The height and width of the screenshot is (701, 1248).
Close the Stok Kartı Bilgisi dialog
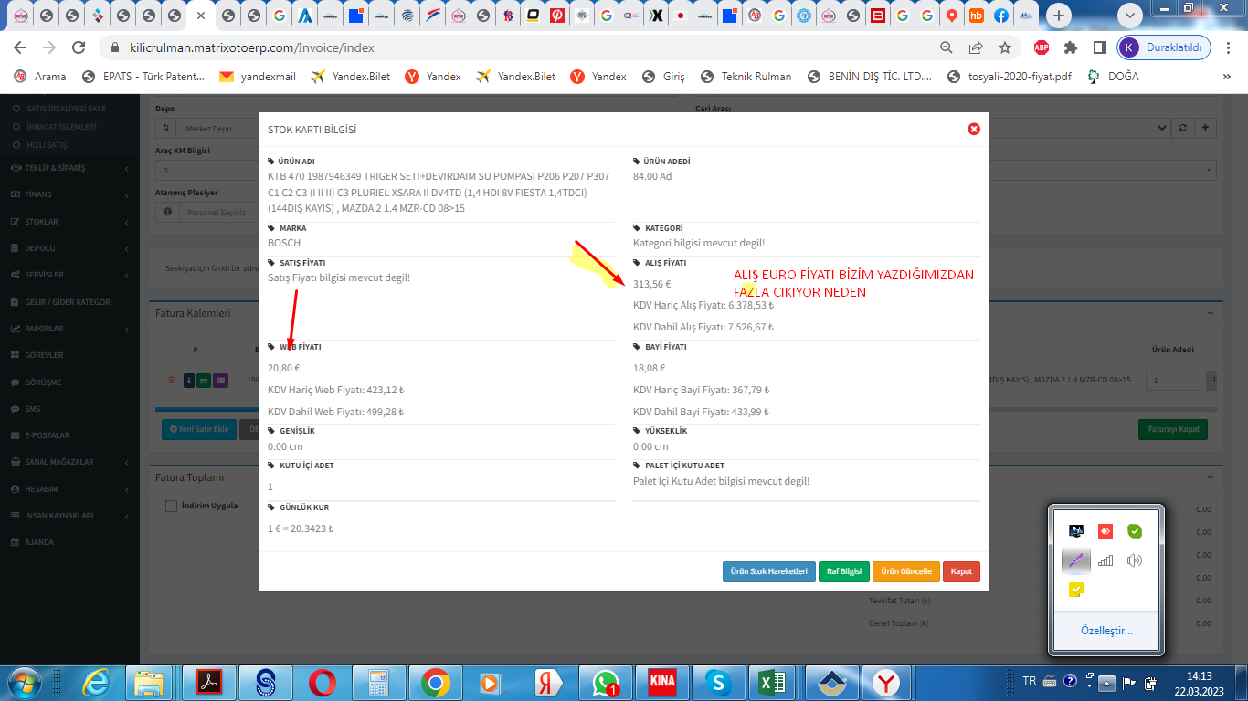(x=974, y=130)
